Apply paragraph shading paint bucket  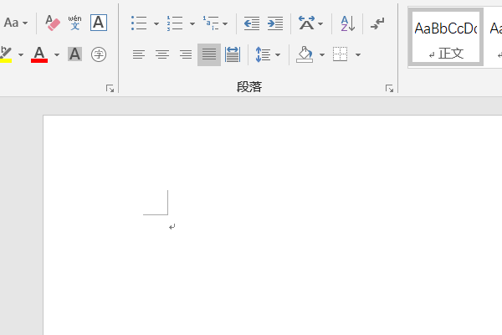point(305,54)
